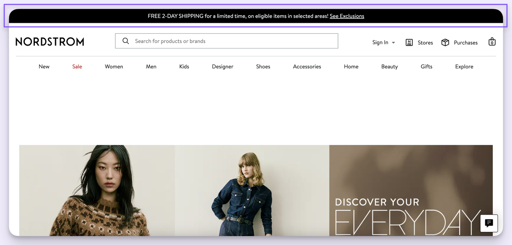Click the search magnifier icon
The height and width of the screenshot is (245, 512).
[x=126, y=41]
